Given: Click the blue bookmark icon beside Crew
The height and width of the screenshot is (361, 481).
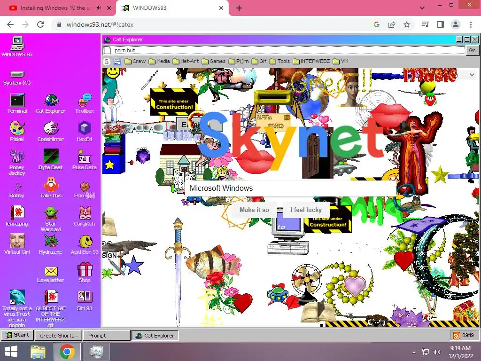Looking at the screenshot, I should [117, 62].
